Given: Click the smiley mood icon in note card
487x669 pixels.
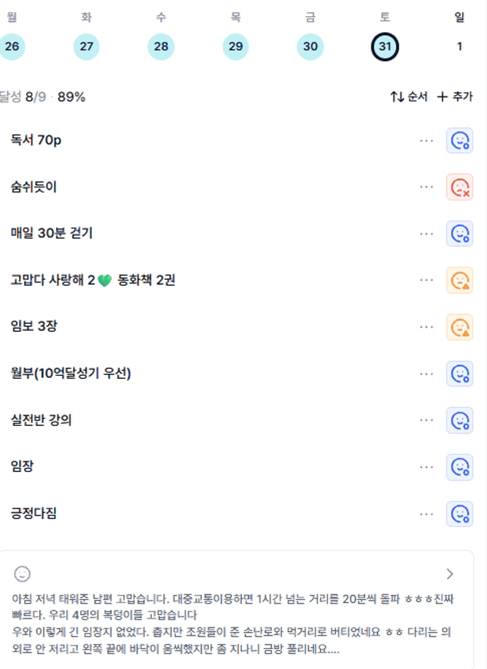Looking at the screenshot, I should (x=22, y=574).
